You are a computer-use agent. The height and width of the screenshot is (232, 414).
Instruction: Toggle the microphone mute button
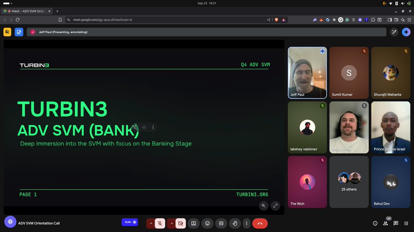tap(160, 223)
